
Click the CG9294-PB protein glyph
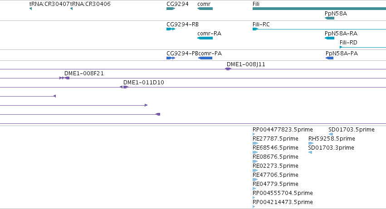pos(171,58)
